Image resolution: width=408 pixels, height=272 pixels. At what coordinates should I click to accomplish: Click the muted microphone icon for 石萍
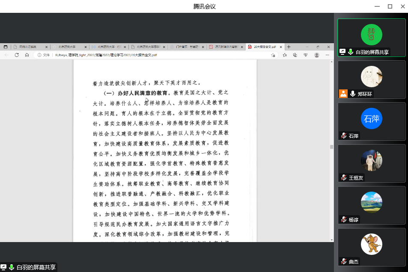(x=343, y=136)
